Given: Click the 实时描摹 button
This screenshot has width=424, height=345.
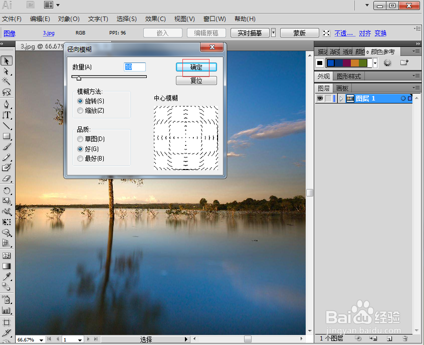Looking at the screenshot, I should click(x=250, y=33).
